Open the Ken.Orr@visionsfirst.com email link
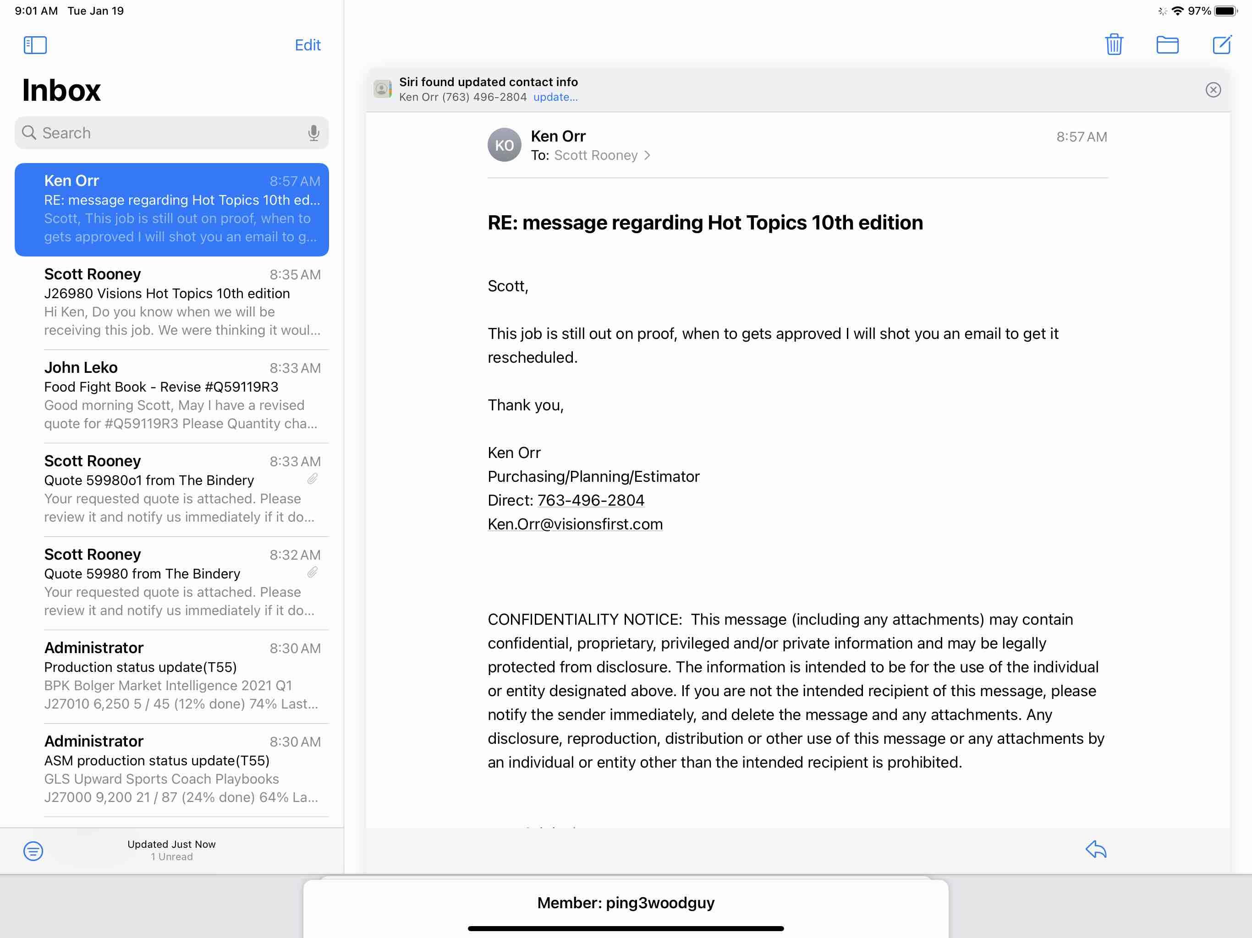Viewport: 1252px width, 938px height. coord(575,524)
